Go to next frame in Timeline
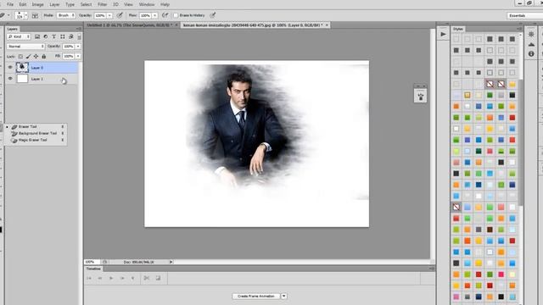The image size is (543, 305). coord(122,278)
